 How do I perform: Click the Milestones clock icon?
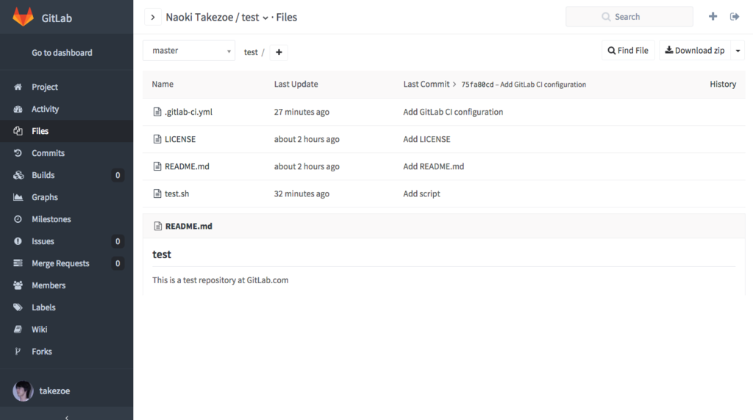click(18, 219)
